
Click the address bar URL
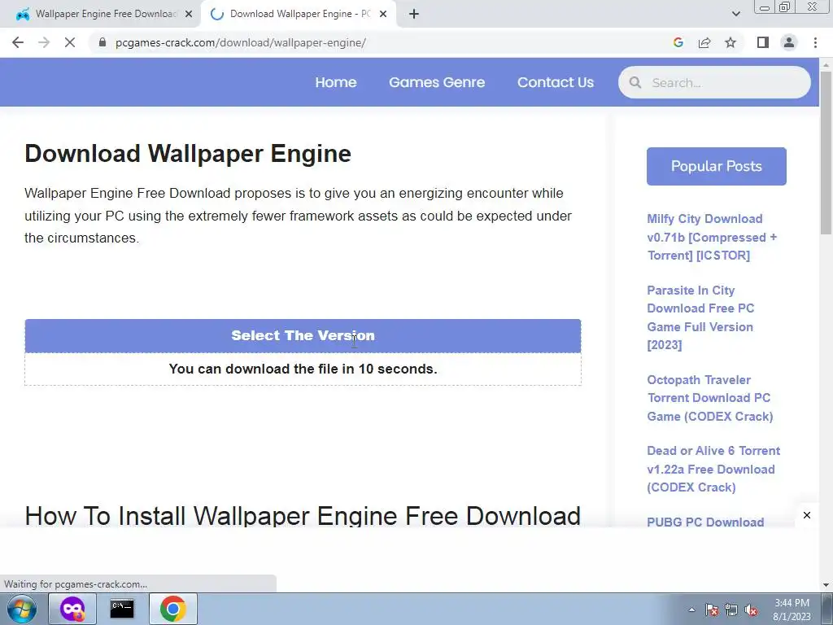click(x=240, y=42)
